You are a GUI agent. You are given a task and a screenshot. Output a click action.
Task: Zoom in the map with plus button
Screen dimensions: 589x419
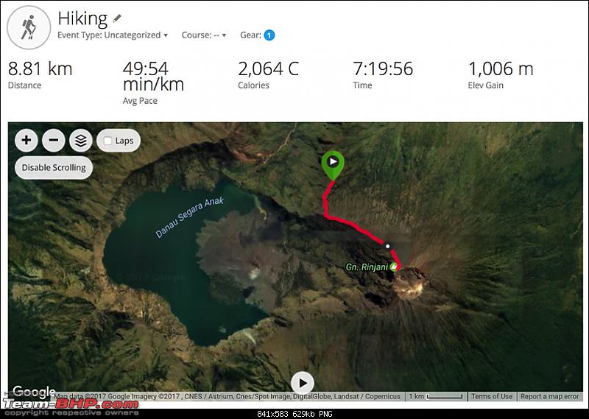[x=27, y=141]
